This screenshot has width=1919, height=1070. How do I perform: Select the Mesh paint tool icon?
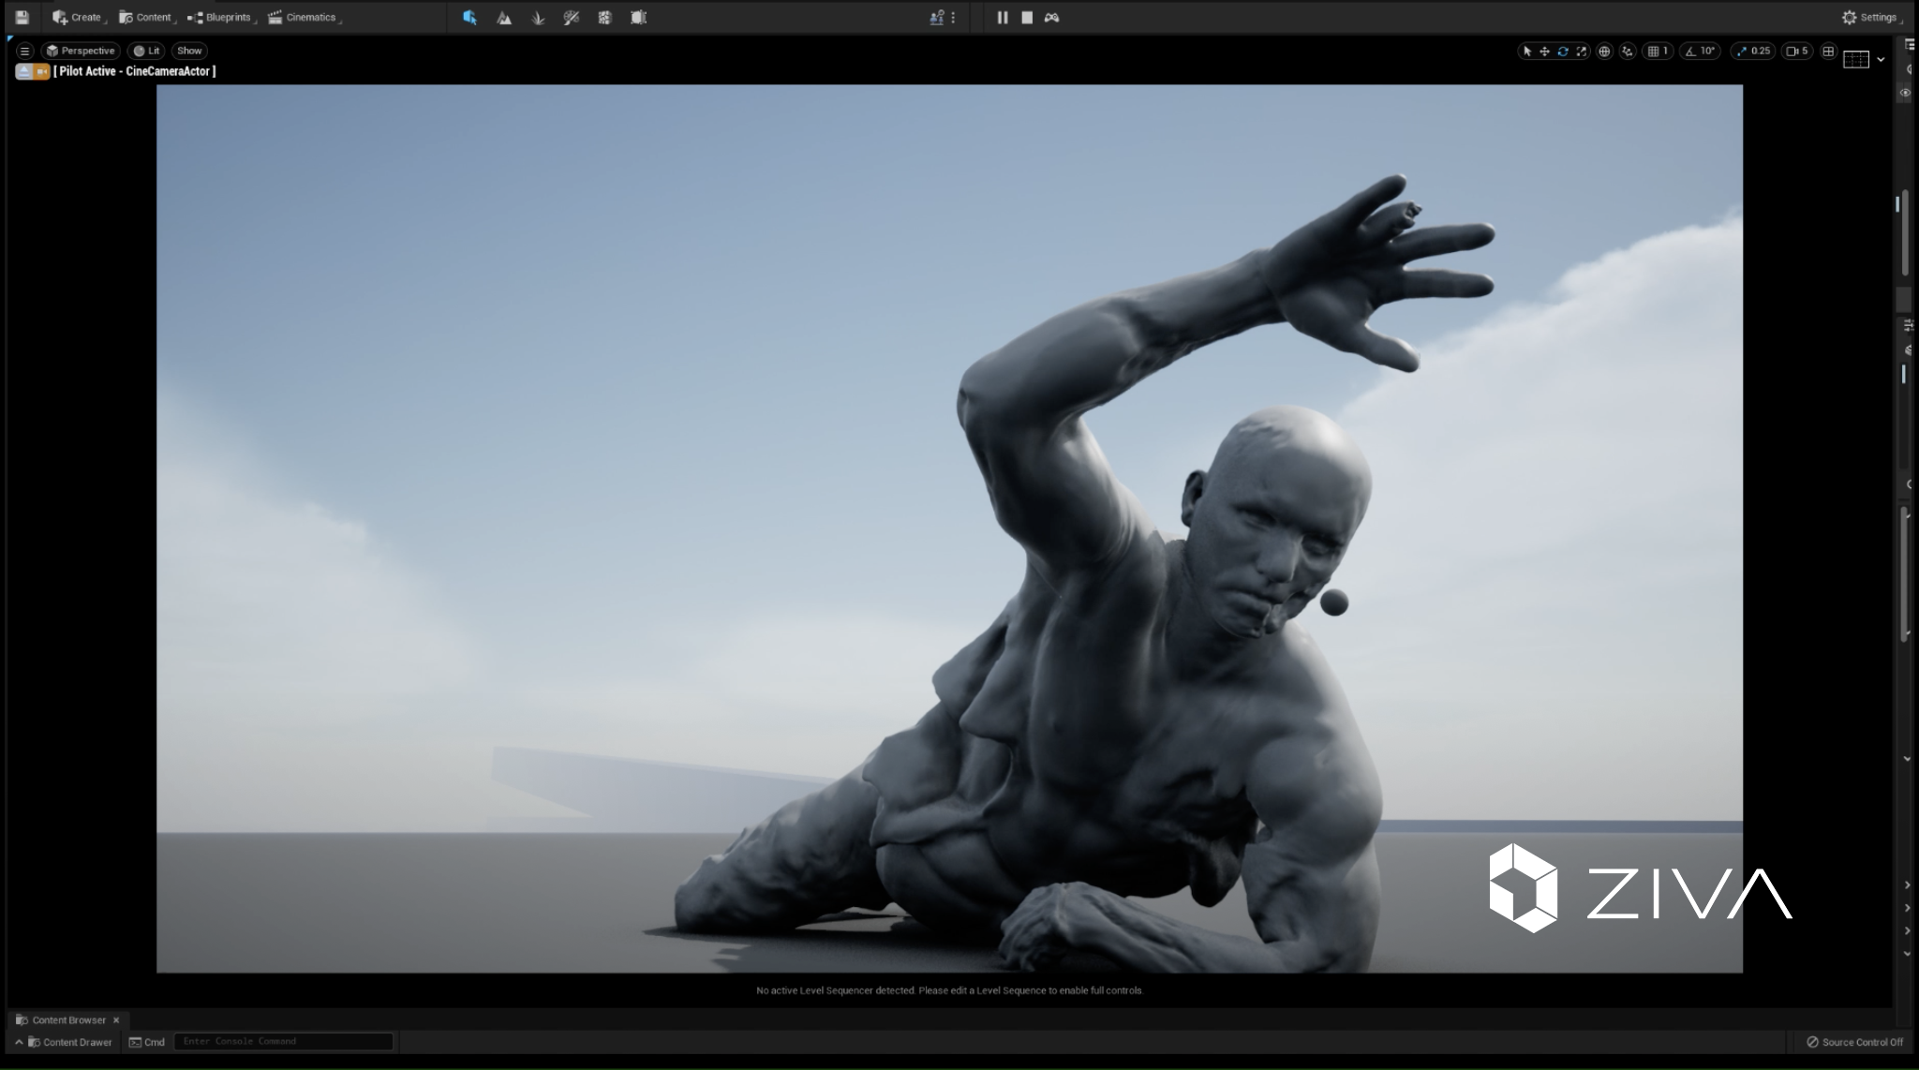[572, 17]
